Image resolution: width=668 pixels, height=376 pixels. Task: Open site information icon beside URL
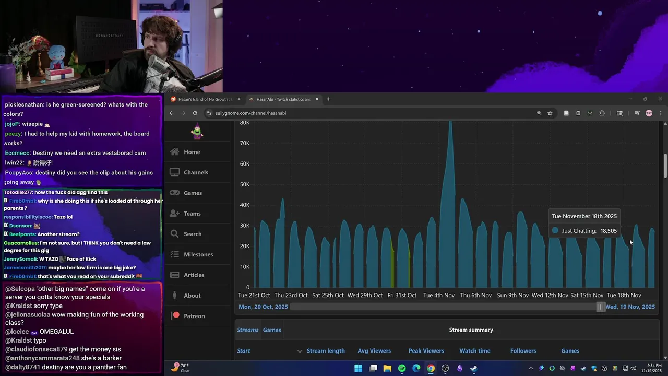click(209, 113)
